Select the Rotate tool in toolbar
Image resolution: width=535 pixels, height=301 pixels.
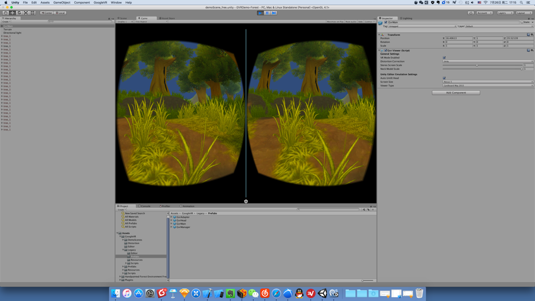(x=19, y=13)
